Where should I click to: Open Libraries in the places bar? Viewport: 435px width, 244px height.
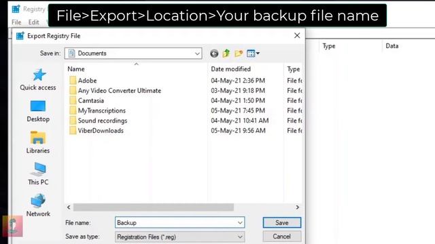38,142
